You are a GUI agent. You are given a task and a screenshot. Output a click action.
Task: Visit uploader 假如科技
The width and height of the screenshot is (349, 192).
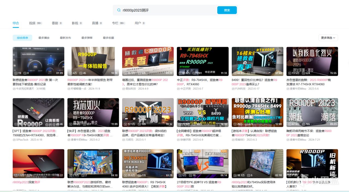[131, 89]
